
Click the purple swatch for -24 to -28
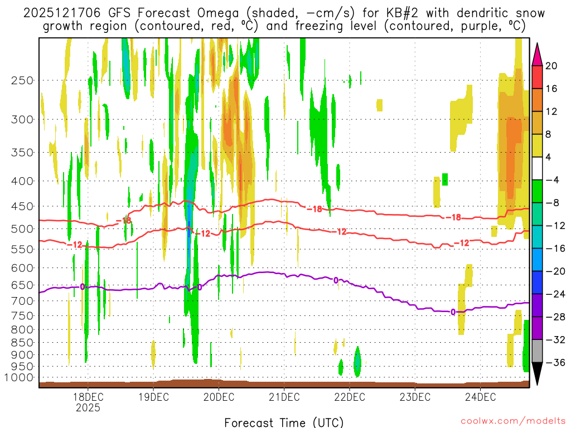(537, 305)
